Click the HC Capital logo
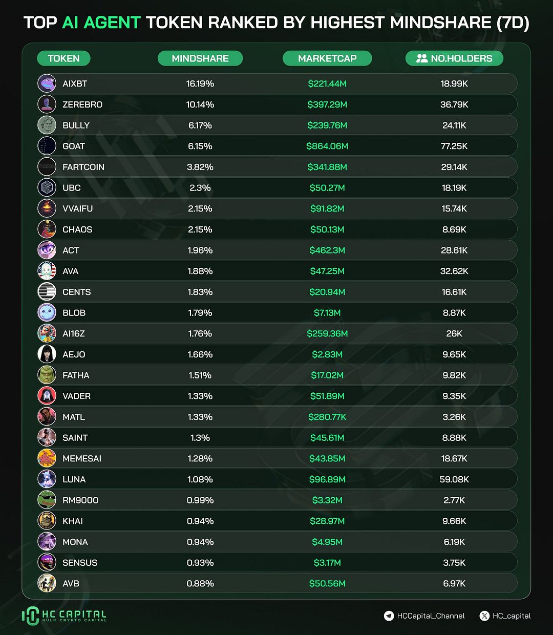The image size is (553, 635). pyautogui.click(x=64, y=616)
